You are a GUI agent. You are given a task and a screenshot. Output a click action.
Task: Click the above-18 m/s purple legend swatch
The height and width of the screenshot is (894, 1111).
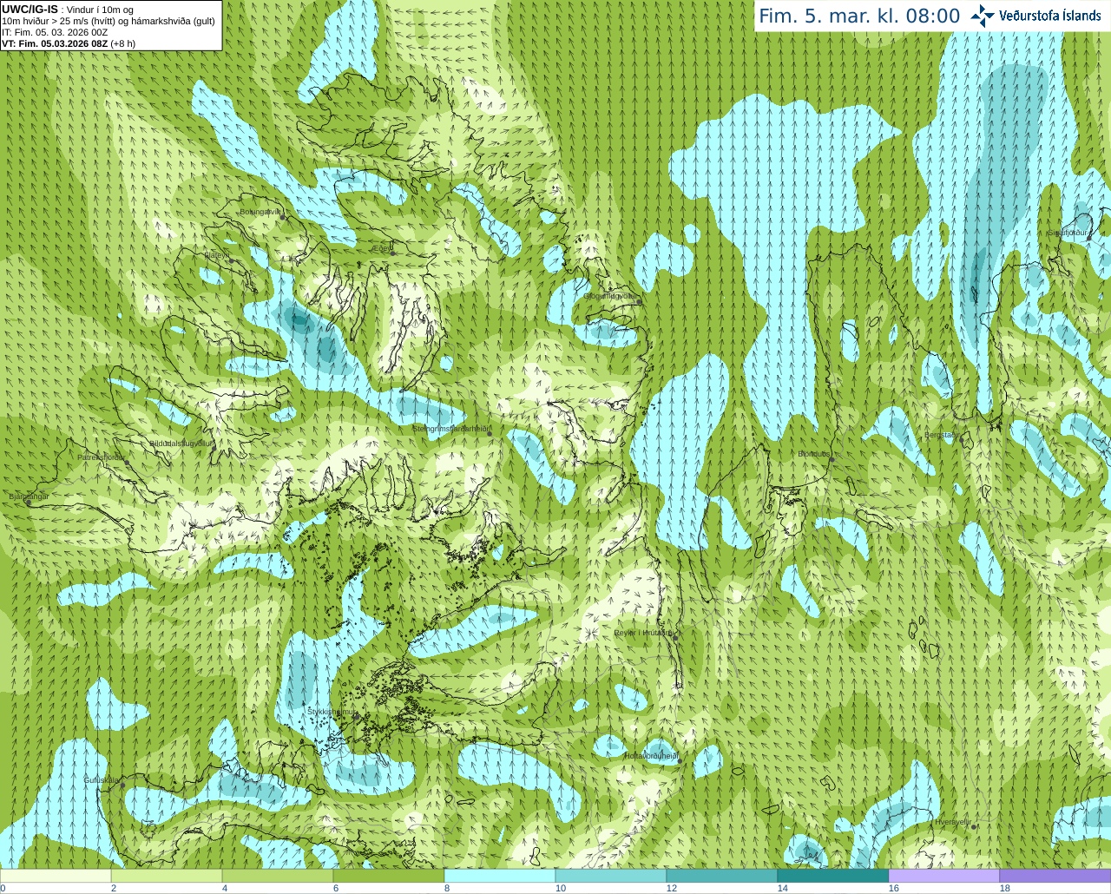click(1055, 876)
